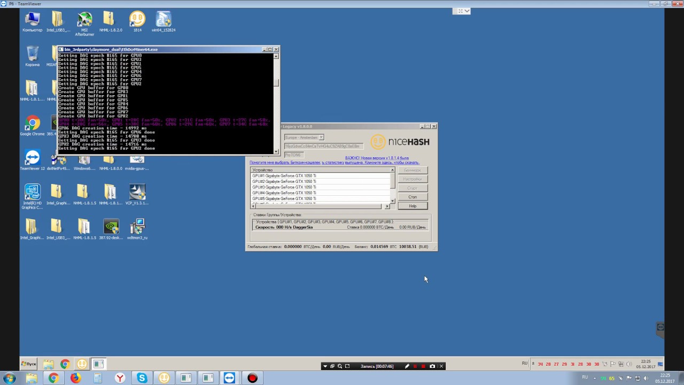Click Стоп button in NiceHash
Viewport: 684px width, 385px height.
pyautogui.click(x=413, y=197)
